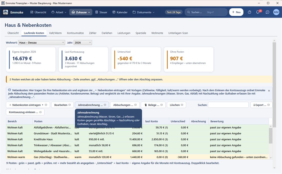Screen dimensions: 282x174
Task: Focus the Suchen field above the table
Action: (228, 105)
